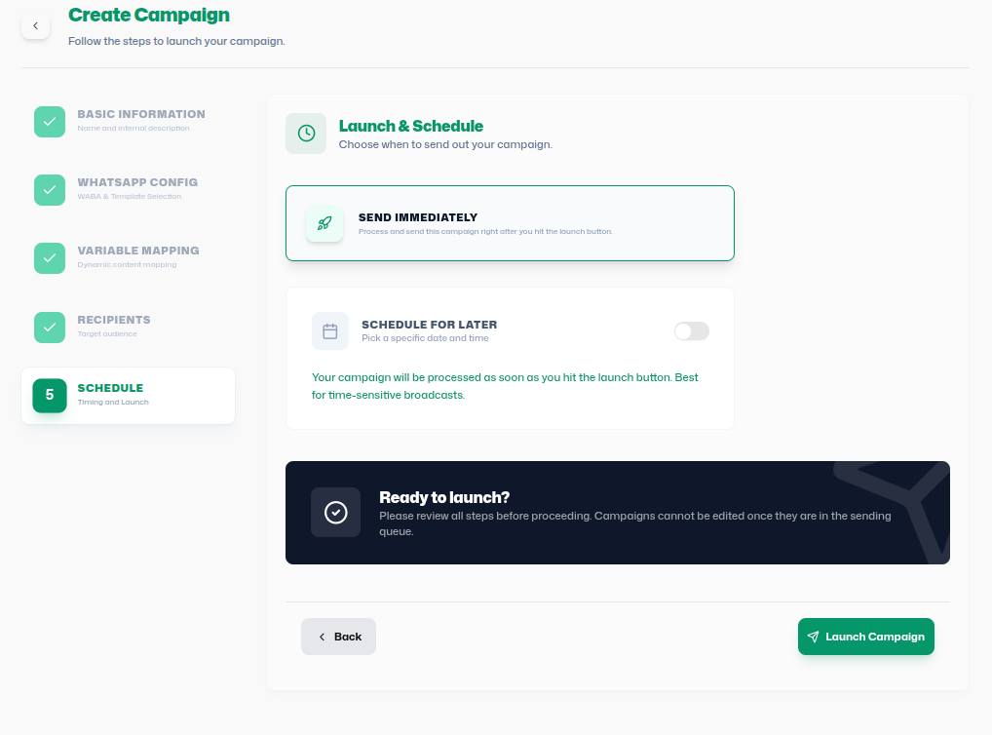
Task: Click the calendar icon in Schedule For Later
Action: pos(330,331)
